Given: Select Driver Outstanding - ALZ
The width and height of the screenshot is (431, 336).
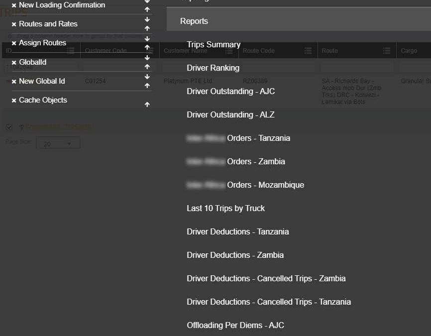Looking at the screenshot, I should click(230, 114).
